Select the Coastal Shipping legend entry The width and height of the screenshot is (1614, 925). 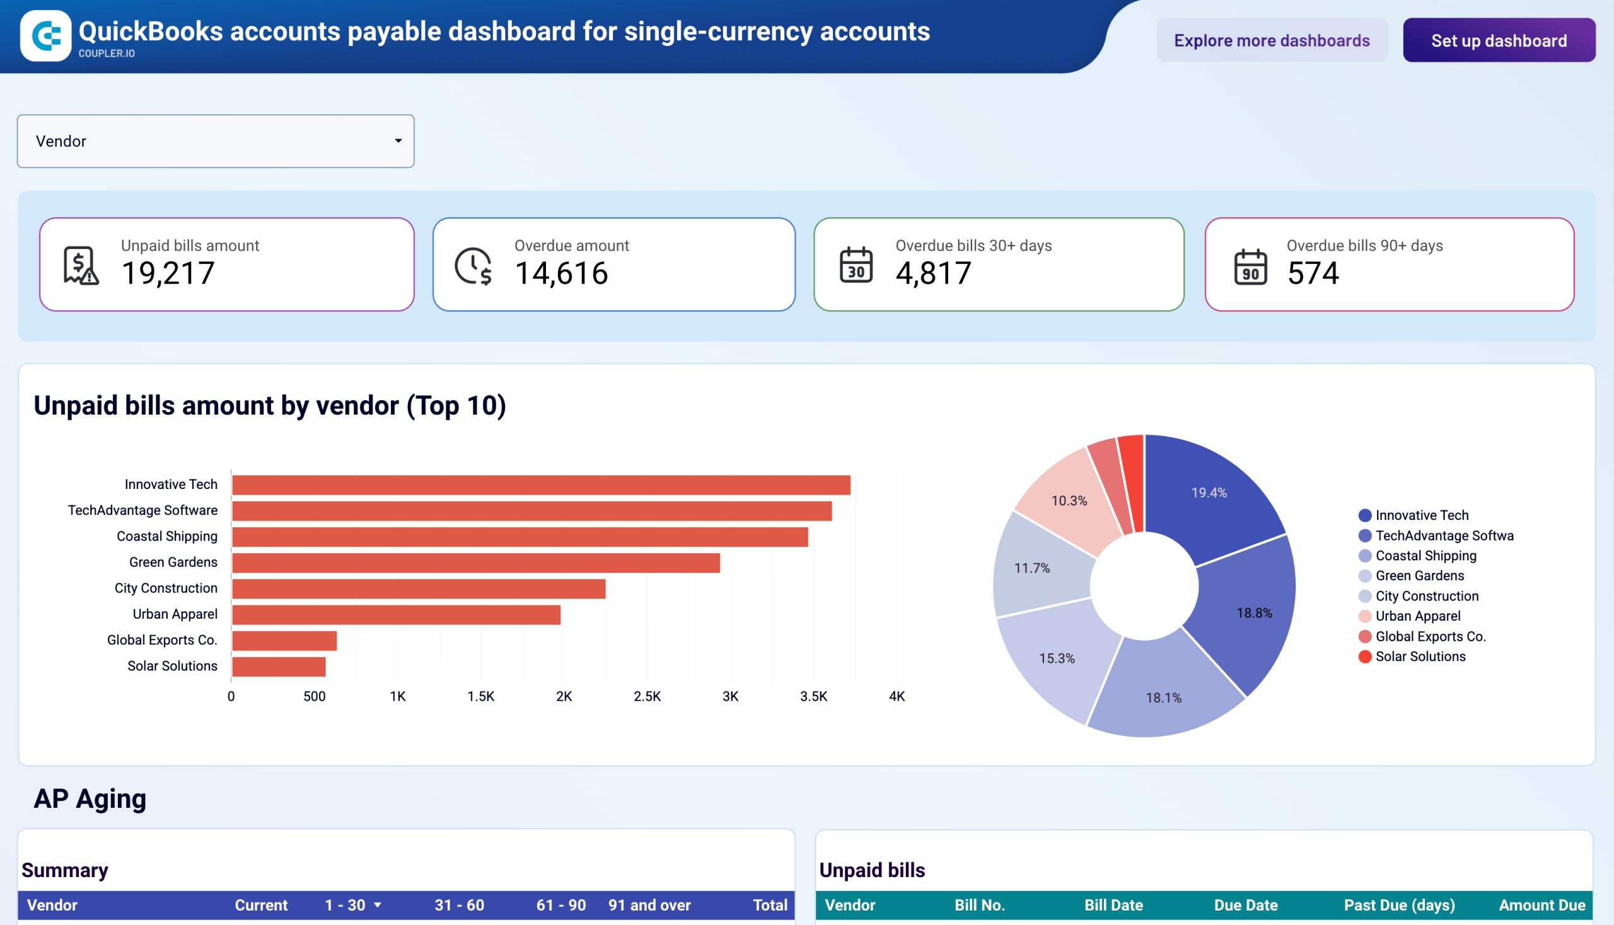pos(1425,555)
